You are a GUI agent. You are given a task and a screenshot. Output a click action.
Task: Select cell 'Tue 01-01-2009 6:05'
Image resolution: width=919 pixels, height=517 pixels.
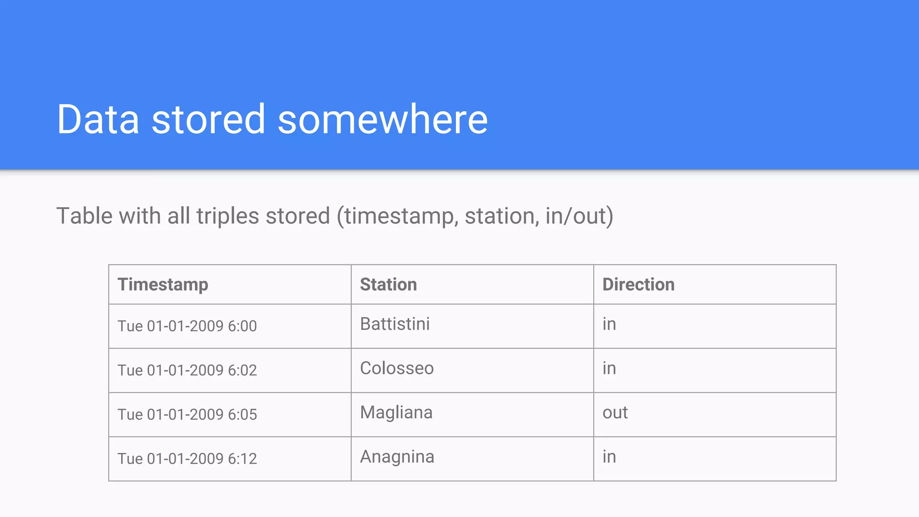(230, 415)
